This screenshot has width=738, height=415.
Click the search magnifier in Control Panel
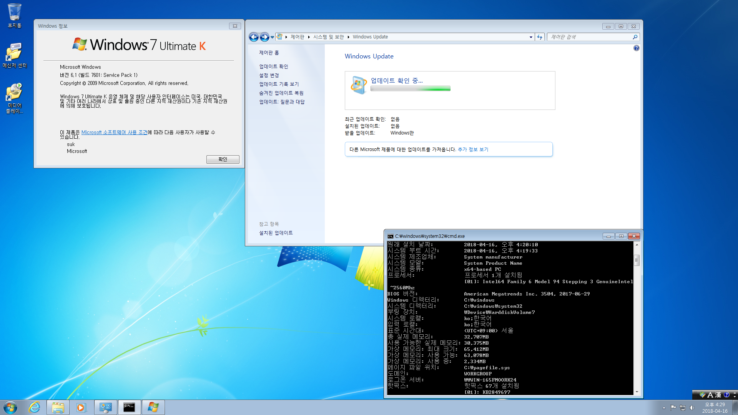[635, 37]
